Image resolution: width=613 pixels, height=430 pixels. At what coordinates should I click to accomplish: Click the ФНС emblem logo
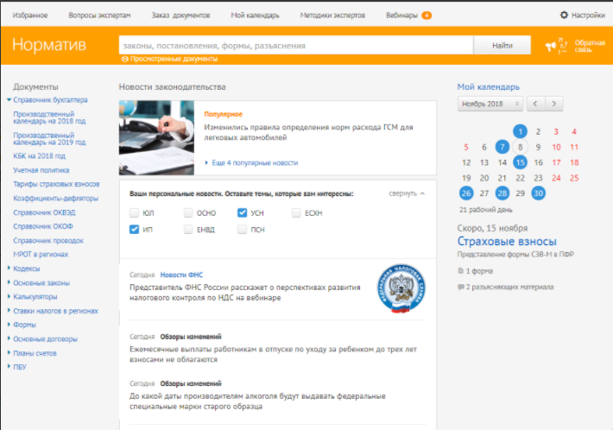click(401, 288)
